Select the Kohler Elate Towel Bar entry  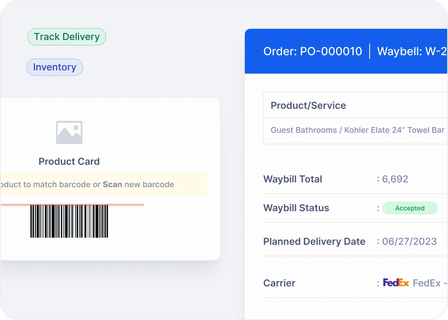tap(357, 130)
